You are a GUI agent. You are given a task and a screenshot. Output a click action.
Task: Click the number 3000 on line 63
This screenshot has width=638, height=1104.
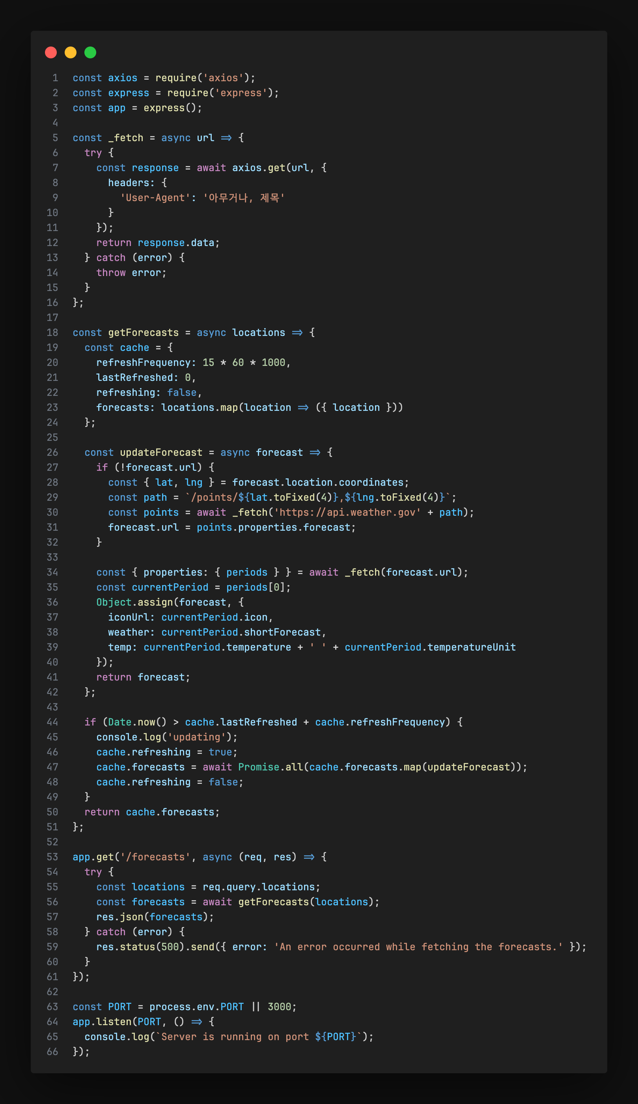coord(279,1007)
